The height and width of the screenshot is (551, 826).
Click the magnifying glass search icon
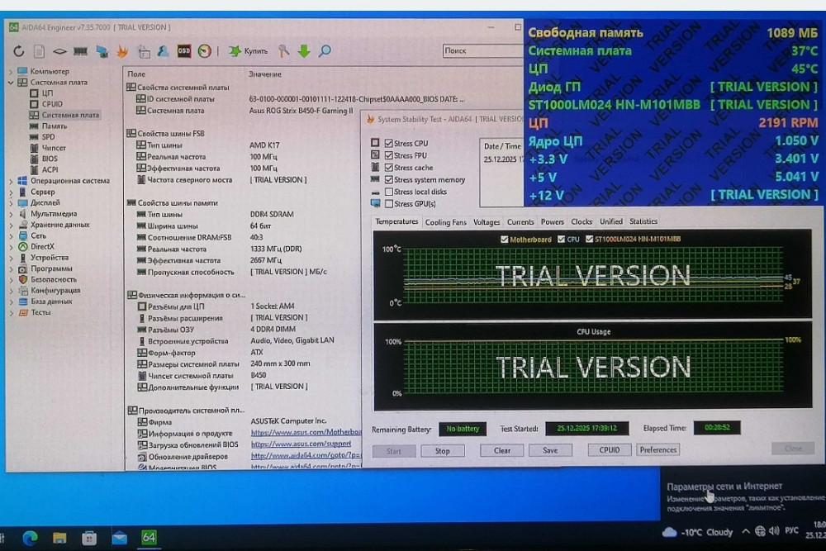pos(325,51)
